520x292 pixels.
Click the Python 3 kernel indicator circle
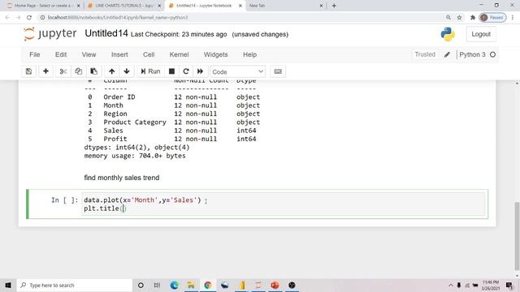493,54
